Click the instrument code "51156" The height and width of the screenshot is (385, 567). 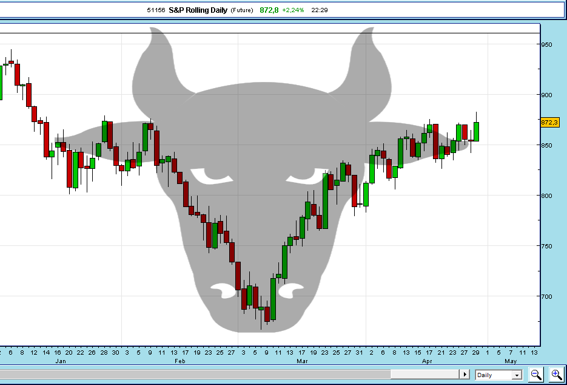(x=156, y=10)
